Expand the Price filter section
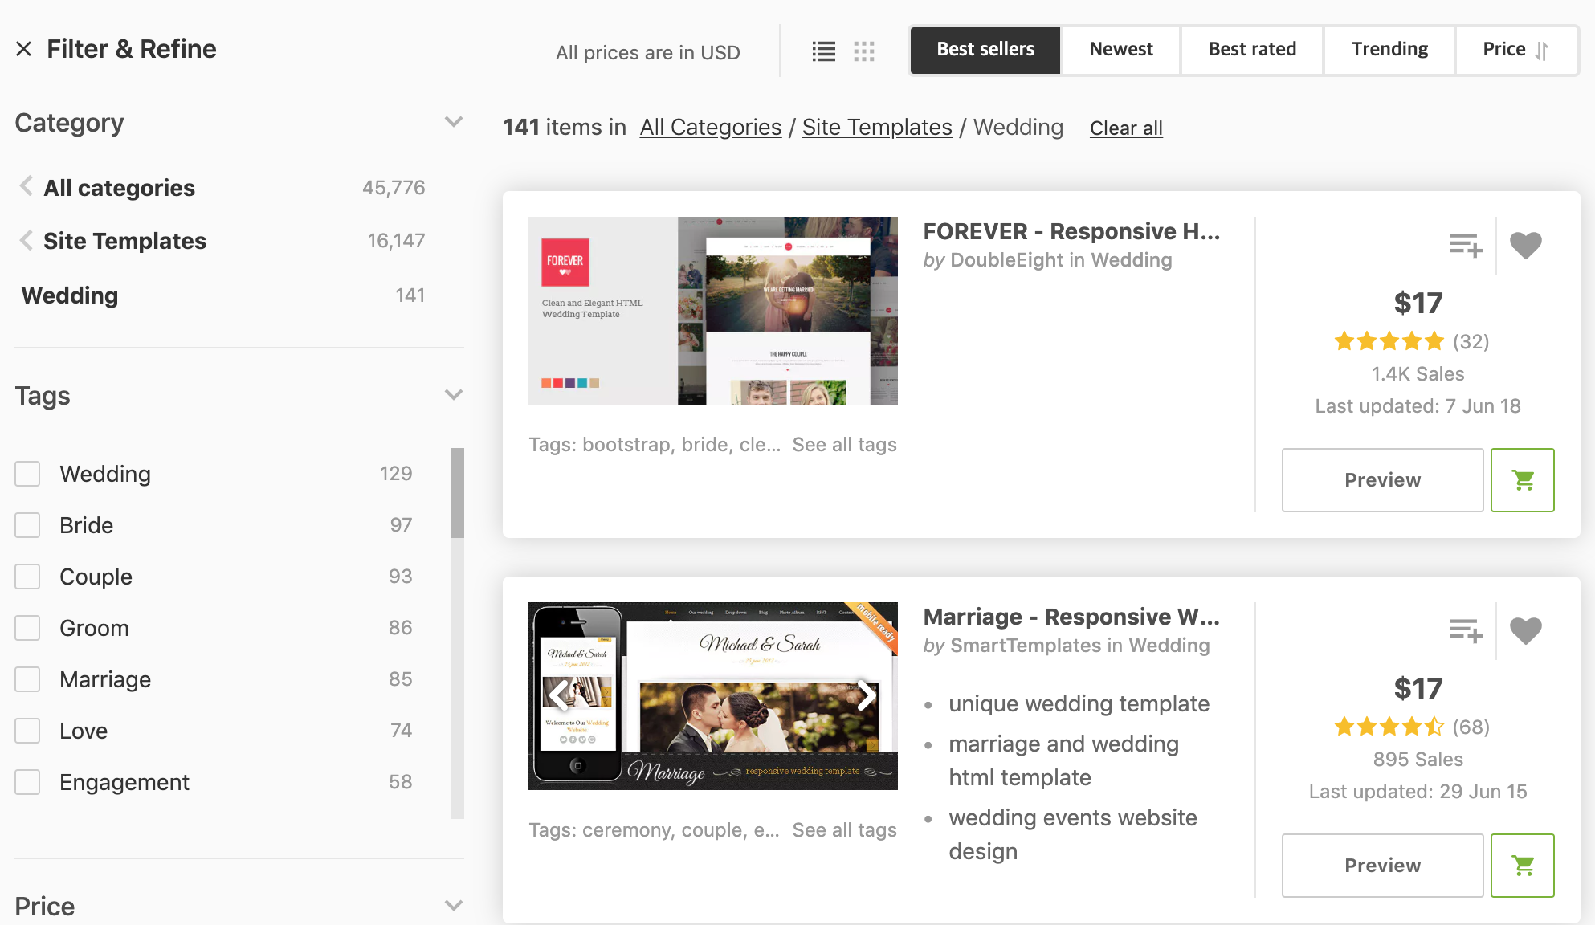The image size is (1595, 925). coord(453,906)
